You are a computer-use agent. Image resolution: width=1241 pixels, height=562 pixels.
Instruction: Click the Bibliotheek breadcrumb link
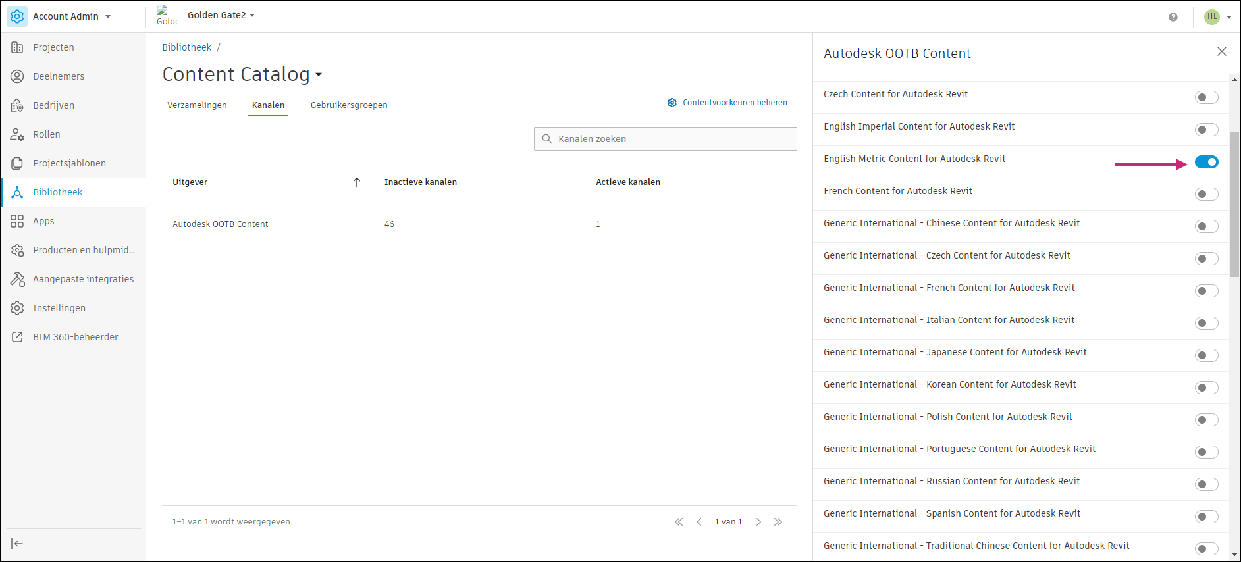(187, 47)
